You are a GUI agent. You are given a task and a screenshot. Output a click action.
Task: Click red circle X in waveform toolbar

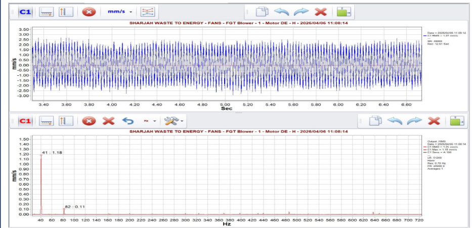click(x=89, y=12)
